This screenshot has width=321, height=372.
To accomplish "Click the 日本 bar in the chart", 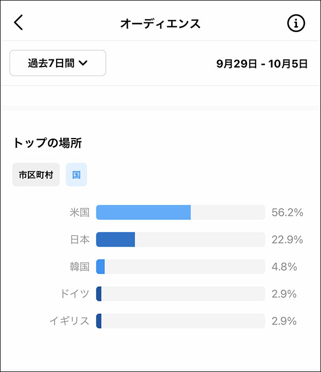I will pyautogui.click(x=180, y=239).
